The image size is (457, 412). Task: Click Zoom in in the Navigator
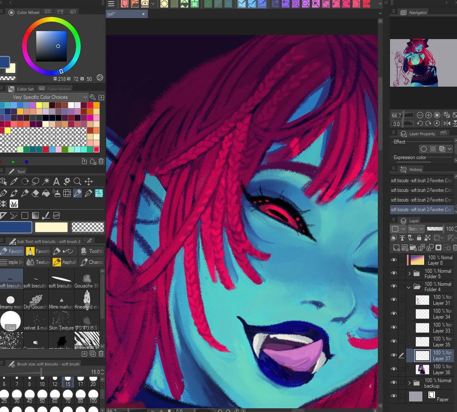[x=429, y=115]
